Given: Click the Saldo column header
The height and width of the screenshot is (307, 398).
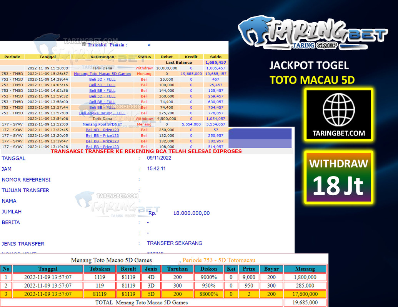Looking at the screenshot, I should (x=216, y=57).
